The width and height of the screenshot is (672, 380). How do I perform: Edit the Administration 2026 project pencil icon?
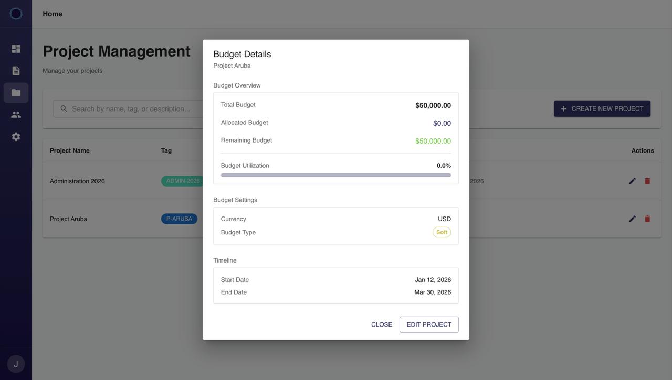632,181
